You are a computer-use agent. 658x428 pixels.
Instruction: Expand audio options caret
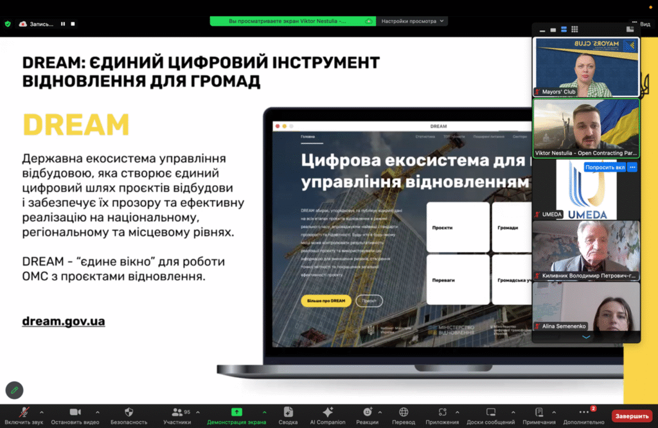[42, 412]
